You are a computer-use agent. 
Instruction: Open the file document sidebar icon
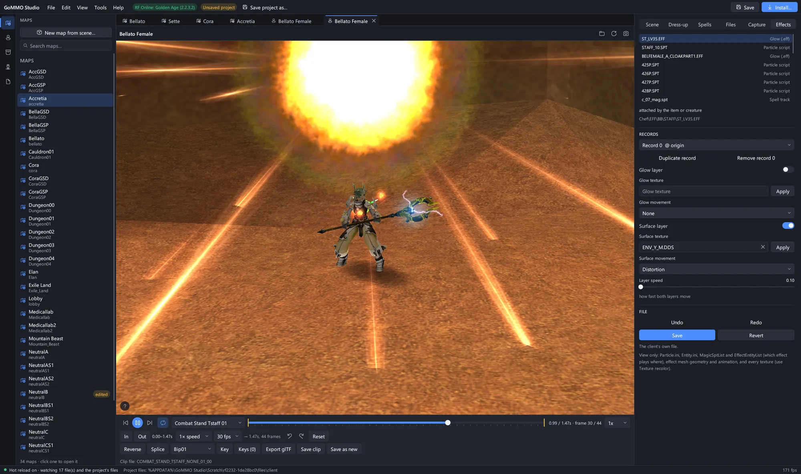tap(8, 82)
